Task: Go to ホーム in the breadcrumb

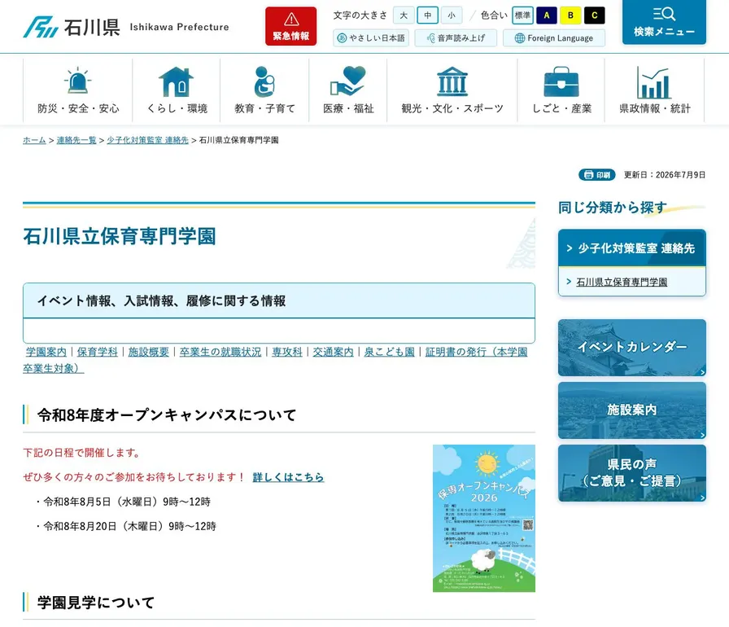Action: [x=34, y=140]
